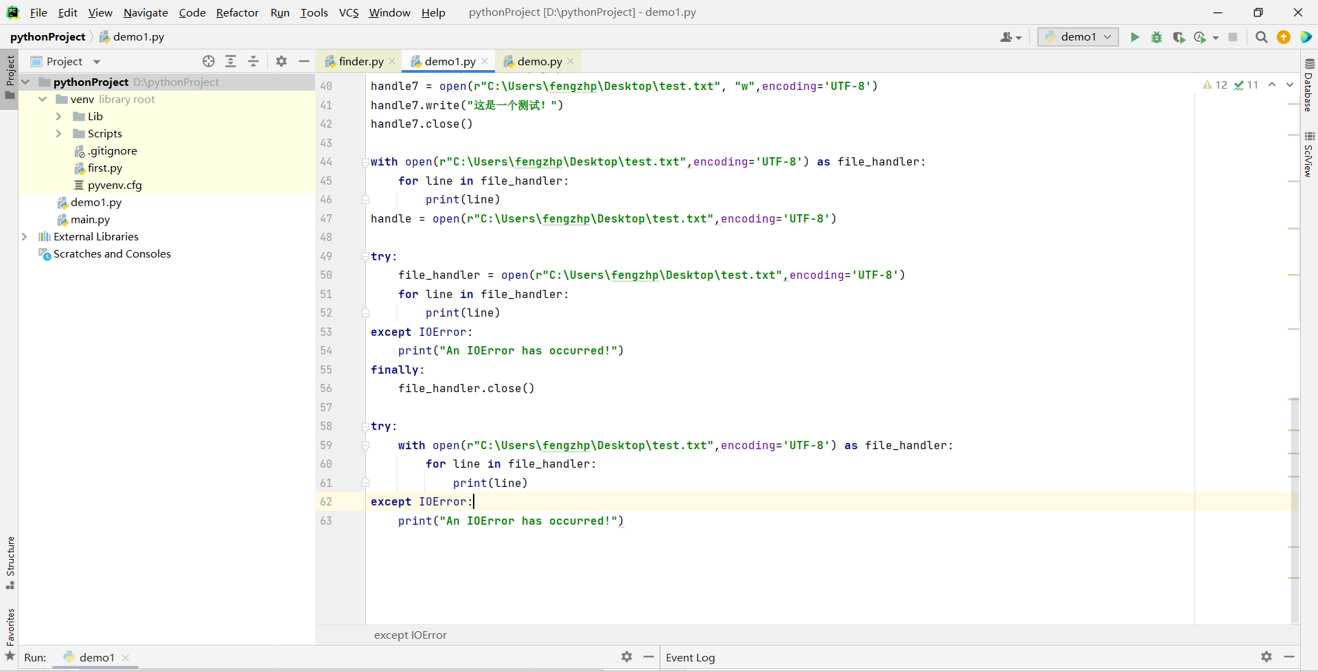The width and height of the screenshot is (1318, 671).
Task: Run with coverage using the shield icon
Action: click(1179, 37)
